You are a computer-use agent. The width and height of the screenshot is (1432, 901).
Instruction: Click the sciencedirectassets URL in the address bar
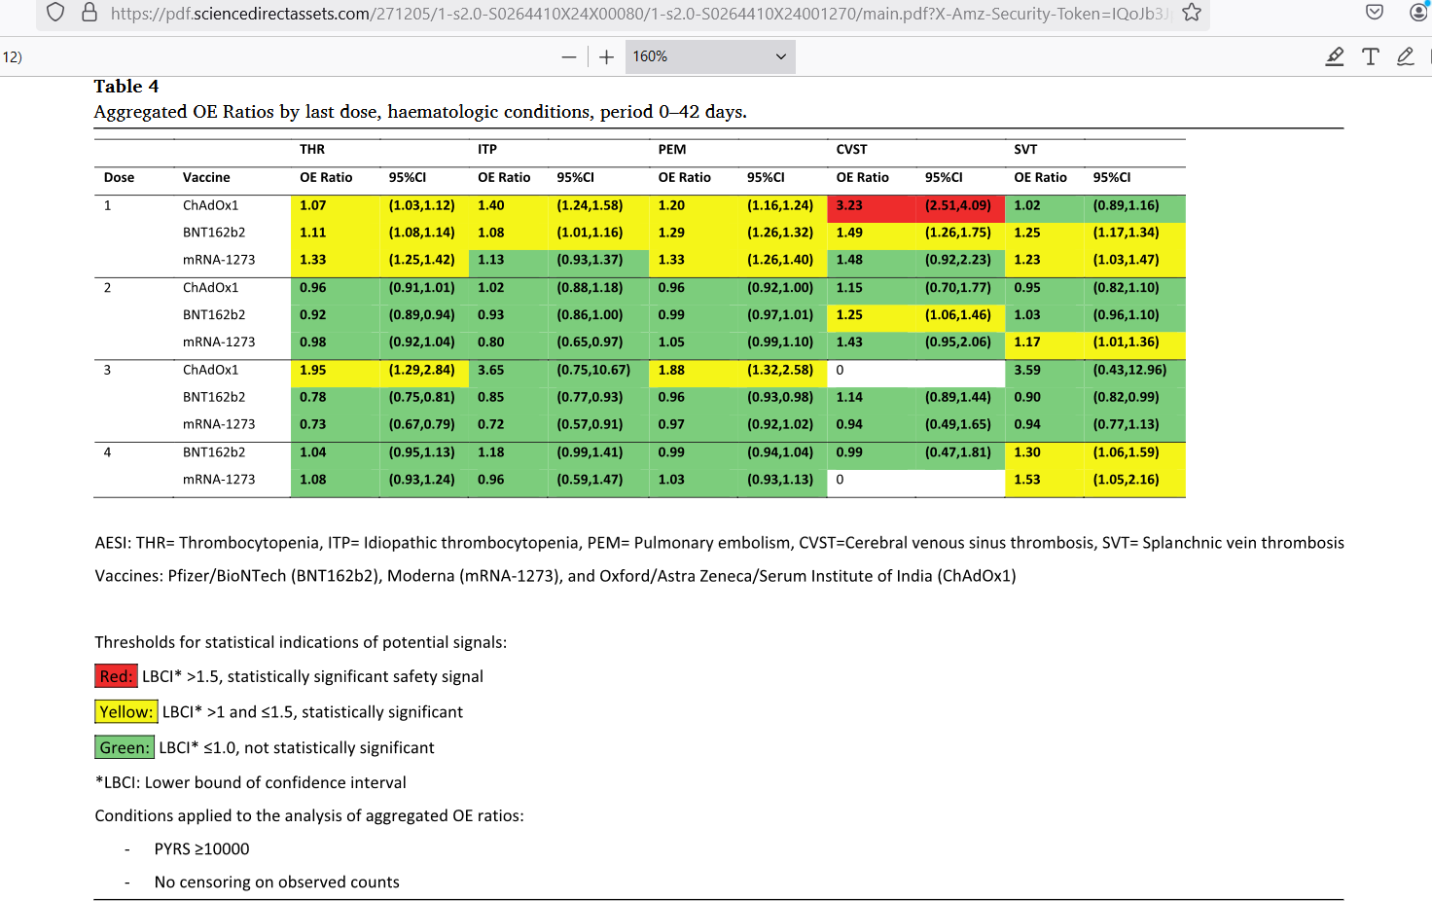[x=640, y=14]
